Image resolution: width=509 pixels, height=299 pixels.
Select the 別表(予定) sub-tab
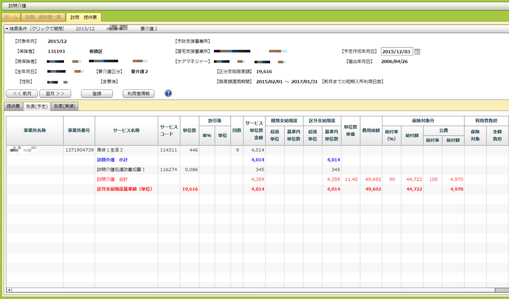36,106
